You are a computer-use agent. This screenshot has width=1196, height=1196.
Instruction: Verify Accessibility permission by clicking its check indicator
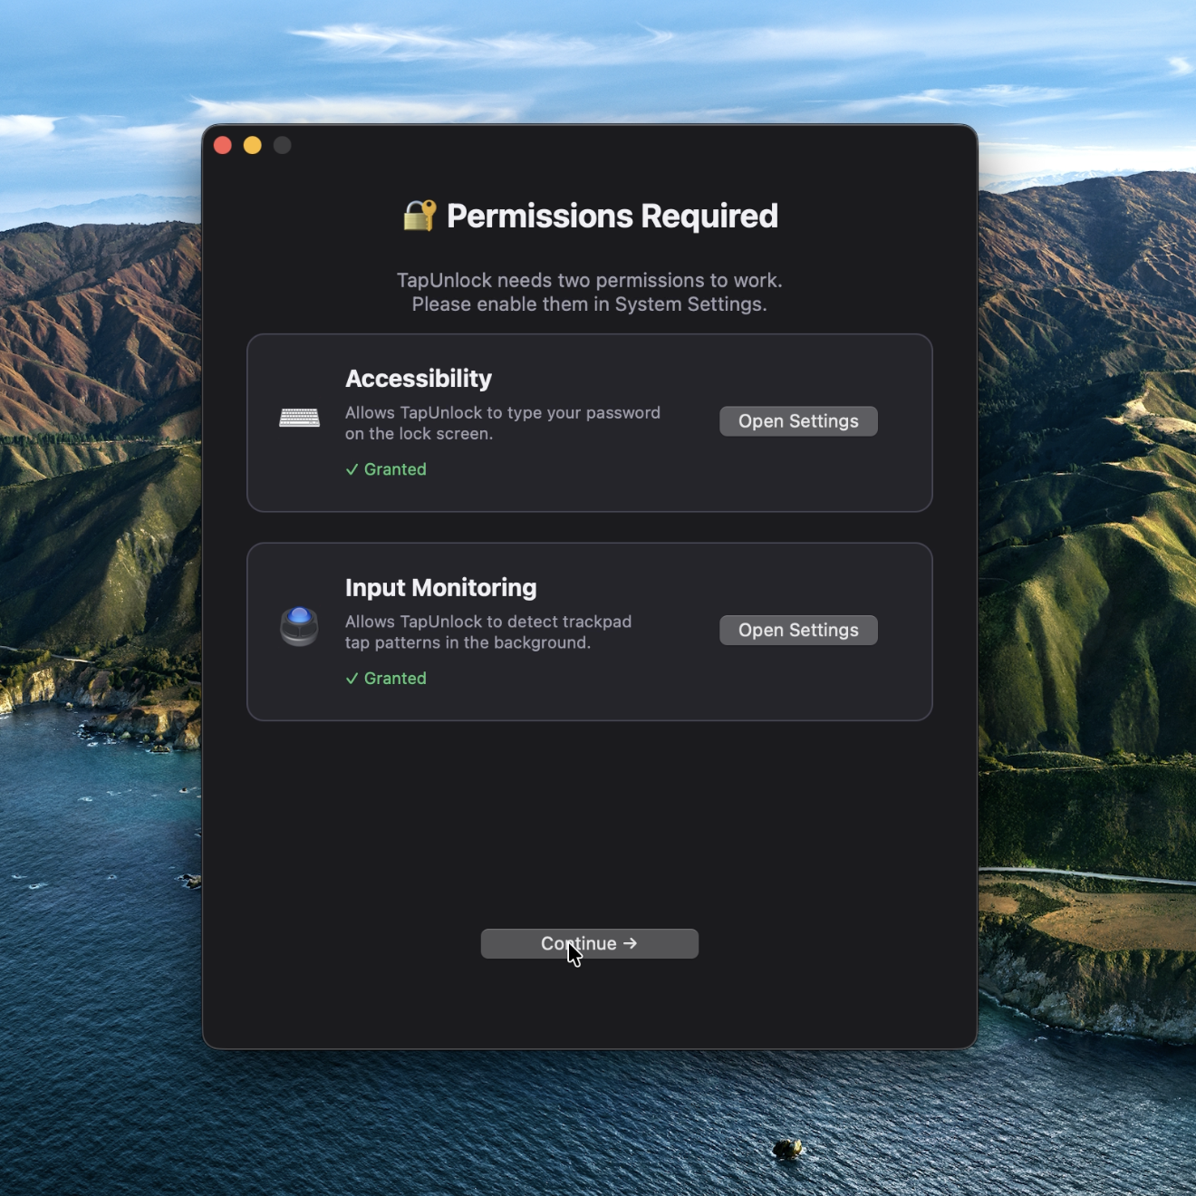[x=352, y=469]
